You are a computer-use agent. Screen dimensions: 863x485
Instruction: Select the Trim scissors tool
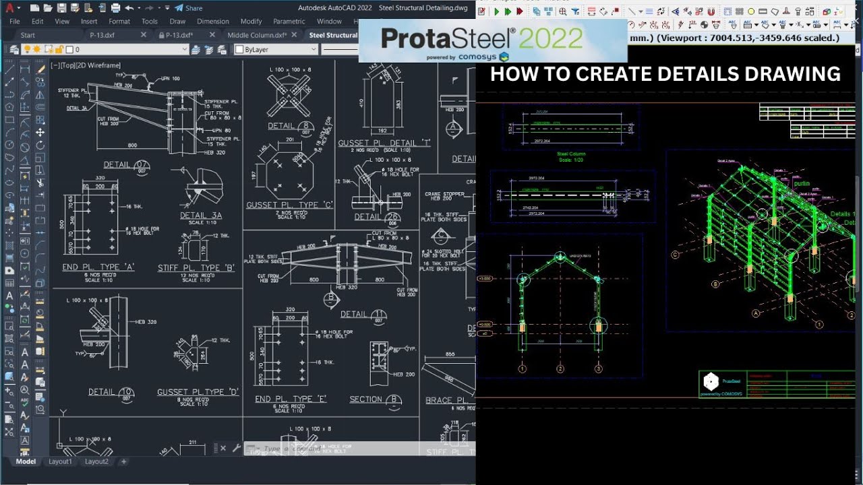[x=40, y=183]
